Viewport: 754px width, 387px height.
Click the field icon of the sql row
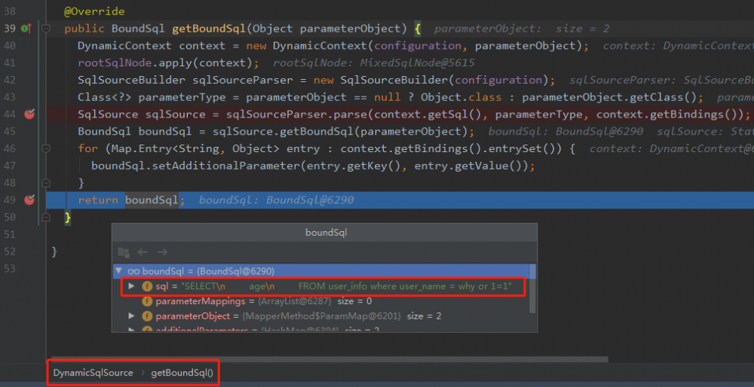coord(147,287)
